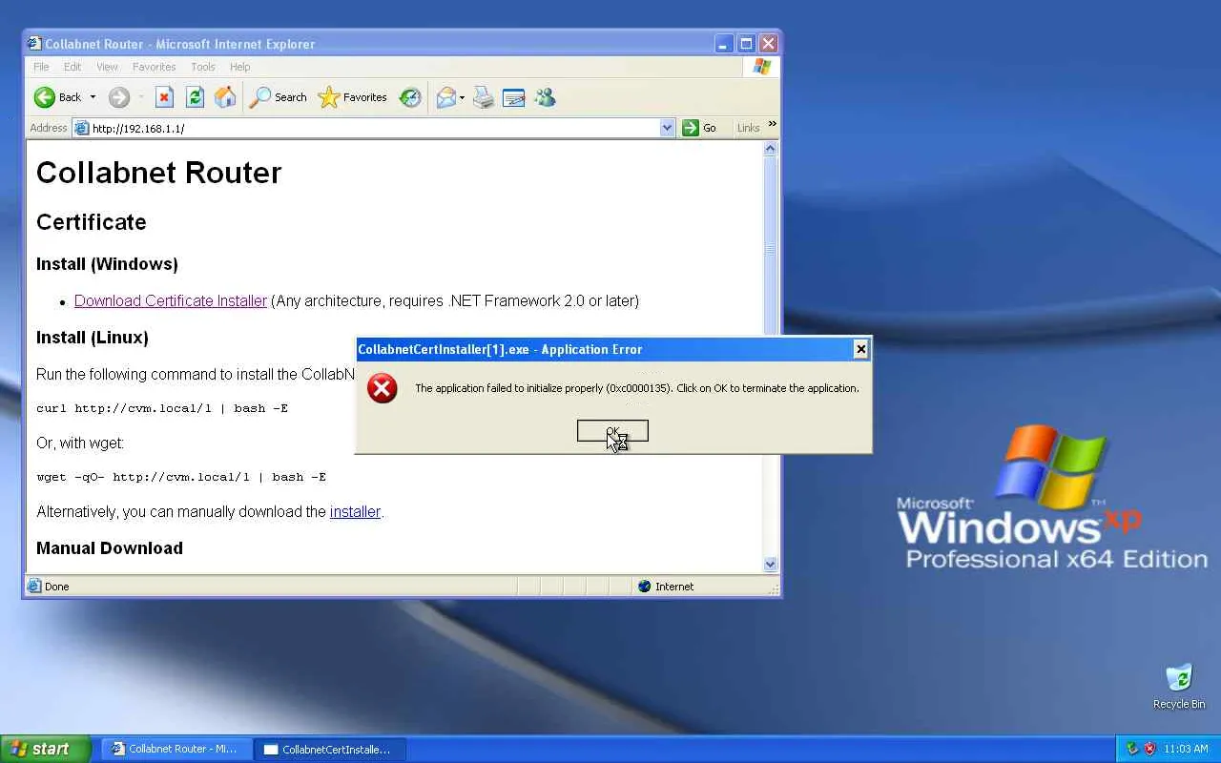The width and height of the screenshot is (1221, 763).
Task: Open the Help menu
Action: tap(239, 67)
